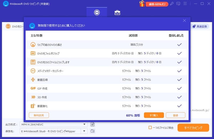Viewport: 214px width, 139px height.
Task: Click checkmark in GIF creation row
Action: [x=179, y=88]
